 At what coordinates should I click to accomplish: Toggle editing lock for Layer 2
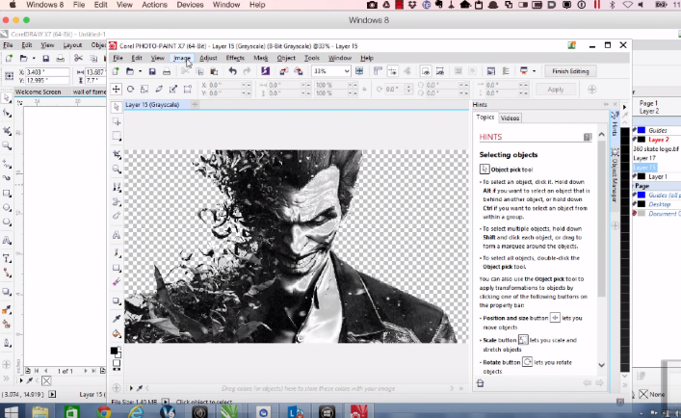click(635, 140)
